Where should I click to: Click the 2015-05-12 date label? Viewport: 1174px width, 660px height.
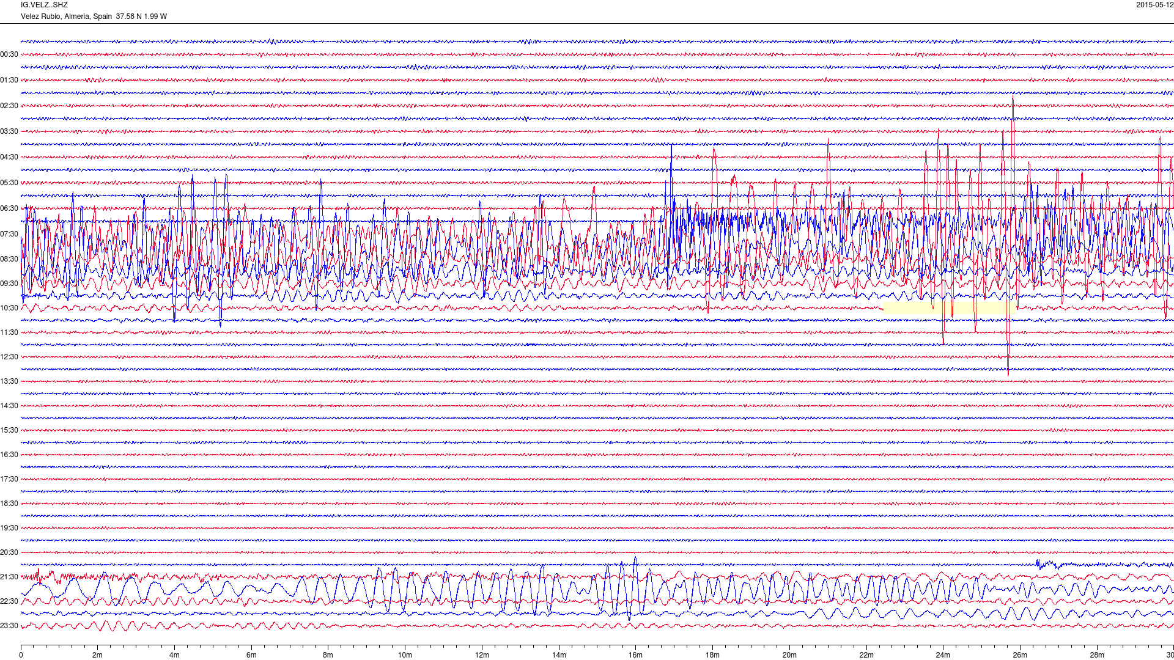1154,5
